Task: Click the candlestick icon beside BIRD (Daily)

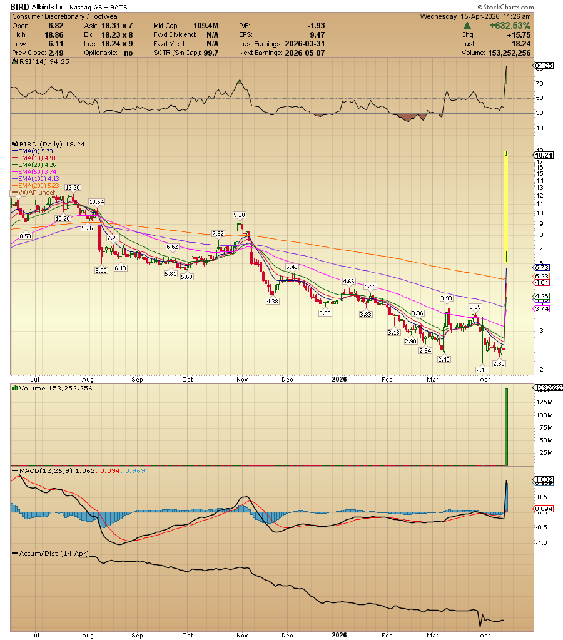Action: pyautogui.click(x=15, y=144)
